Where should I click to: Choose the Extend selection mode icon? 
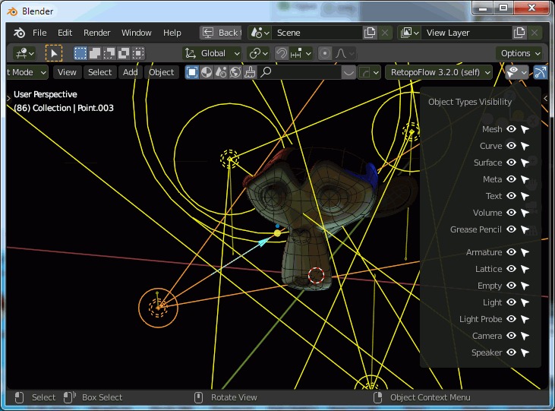95,53
